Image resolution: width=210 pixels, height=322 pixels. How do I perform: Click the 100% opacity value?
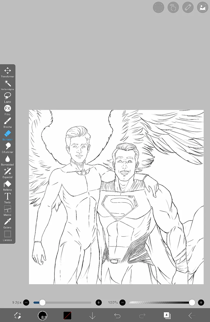(113, 302)
